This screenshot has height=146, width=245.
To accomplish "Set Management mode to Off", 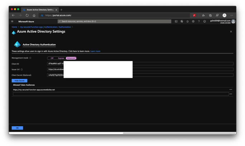I will [x=52, y=58].
